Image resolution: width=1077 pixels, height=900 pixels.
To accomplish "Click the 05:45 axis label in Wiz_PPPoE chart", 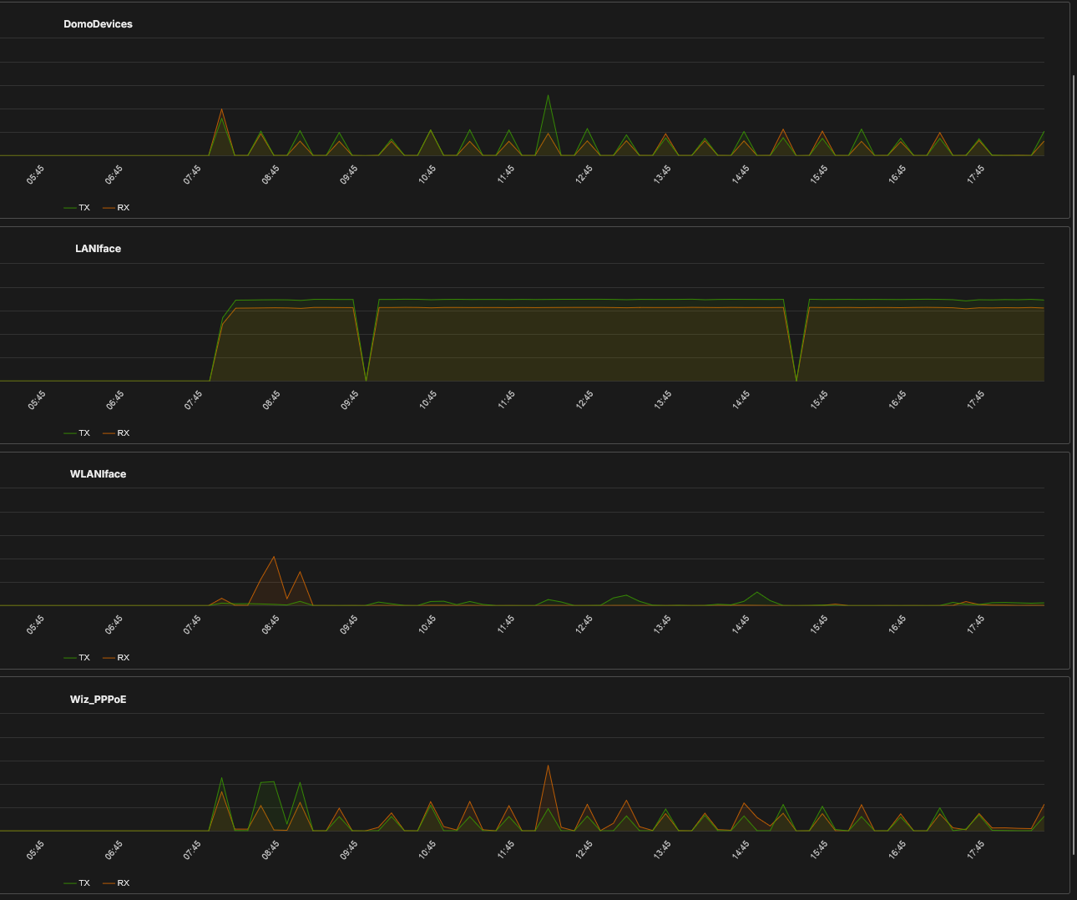I will click(x=35, y=850).
